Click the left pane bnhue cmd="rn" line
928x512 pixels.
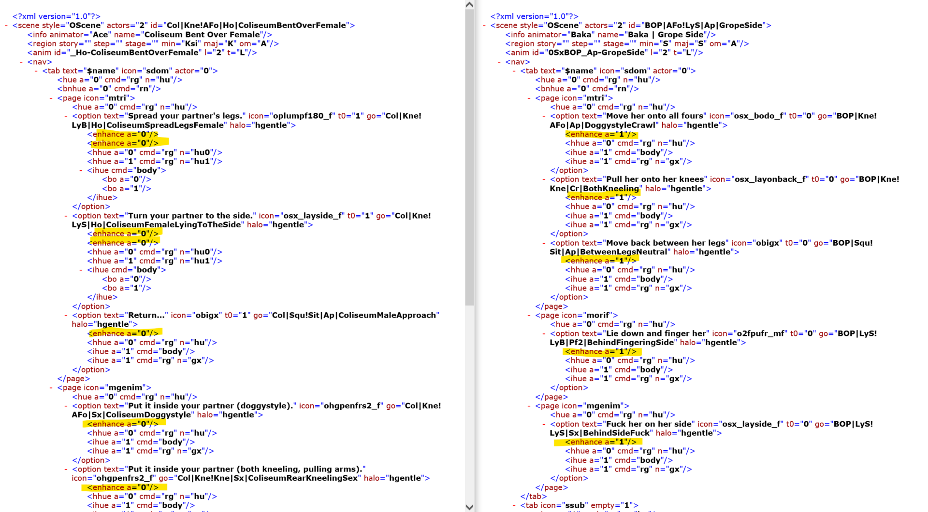tap(109, 89)
